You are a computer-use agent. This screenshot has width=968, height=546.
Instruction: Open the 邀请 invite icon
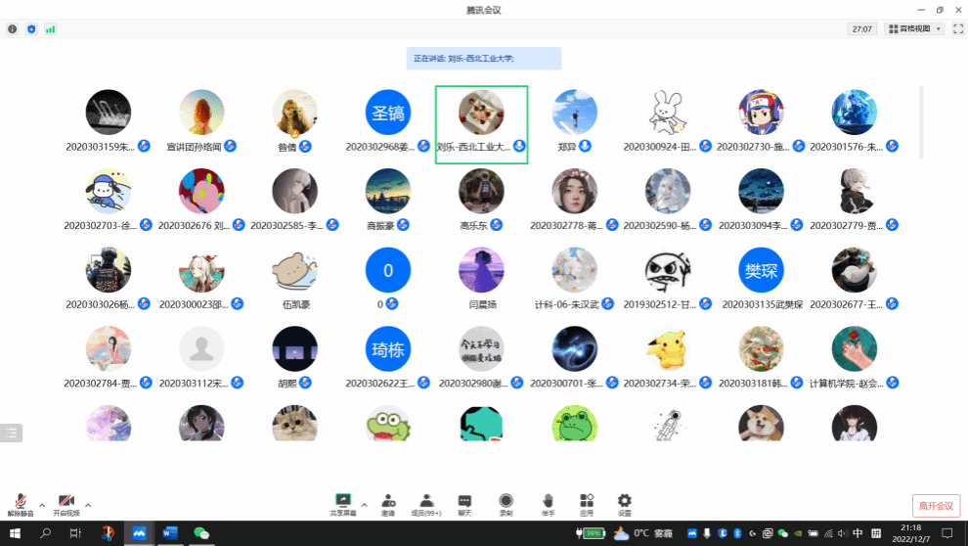tap(388, 503)
